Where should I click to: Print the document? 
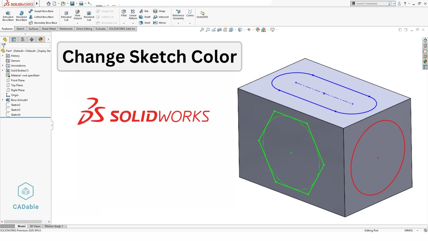81,3
